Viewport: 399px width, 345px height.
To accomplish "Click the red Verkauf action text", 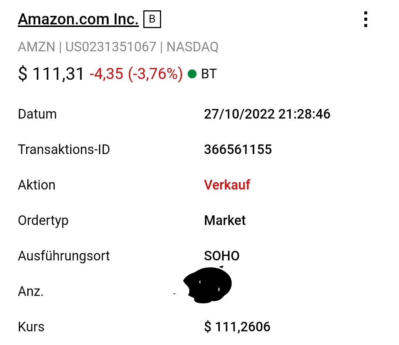I will pyautogui.click(x=227, y=185).
